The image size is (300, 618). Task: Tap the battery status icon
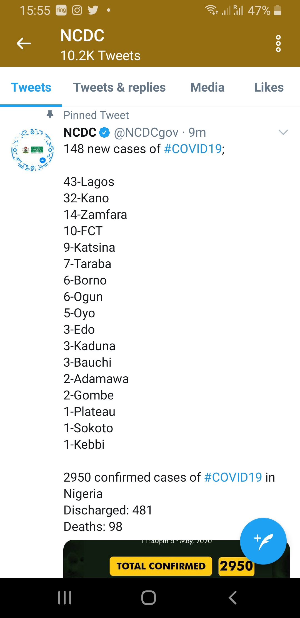277,11
